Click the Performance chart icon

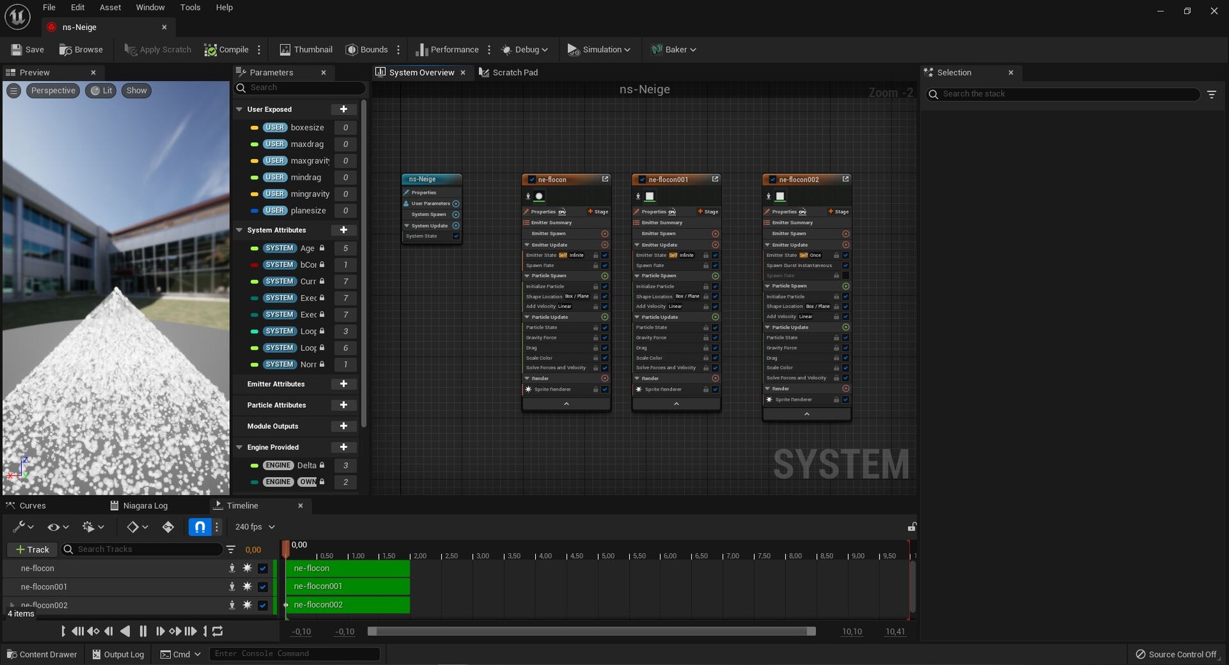421,49
